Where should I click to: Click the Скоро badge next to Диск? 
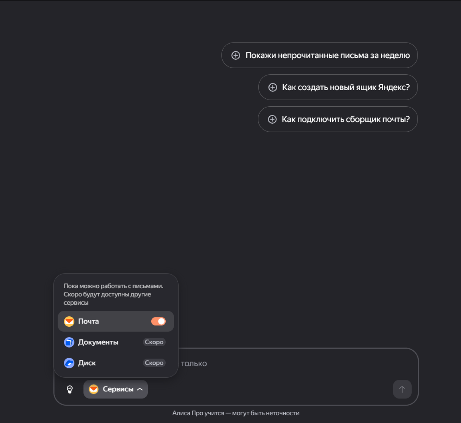click(154, 363)
